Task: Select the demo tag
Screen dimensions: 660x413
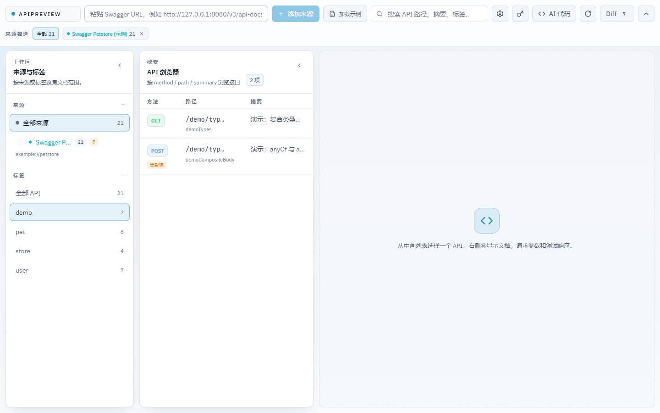Action: [x=70, y=212]
